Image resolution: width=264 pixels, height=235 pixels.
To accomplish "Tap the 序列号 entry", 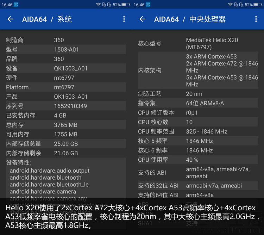I will point(66,106).
